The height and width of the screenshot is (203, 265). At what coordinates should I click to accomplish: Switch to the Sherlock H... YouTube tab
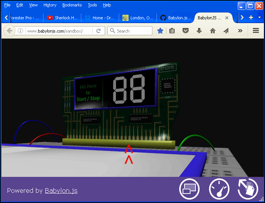coord(62,17)
